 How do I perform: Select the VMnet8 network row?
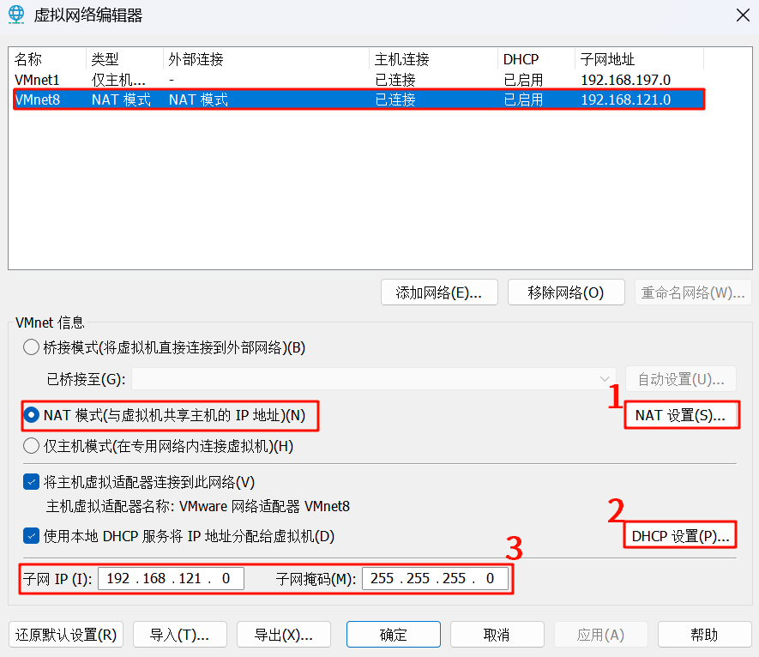point(358,99)
